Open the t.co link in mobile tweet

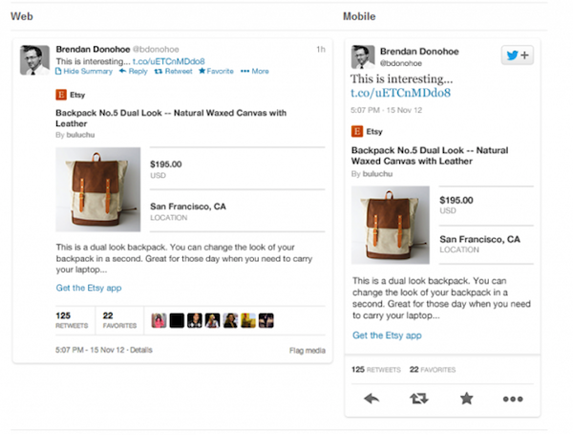pyautogui.click(x=401, y=92)
